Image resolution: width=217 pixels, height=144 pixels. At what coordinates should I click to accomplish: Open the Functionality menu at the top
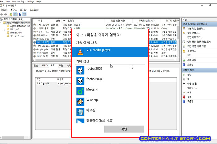(x=18, y=2)
